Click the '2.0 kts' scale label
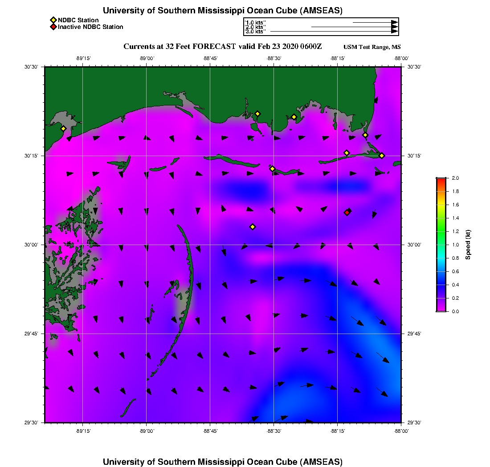Image resolution: width=490 pixels, height=467 pixels. click(x=255, y=27)
